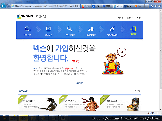Click the search magnifier in address bar
The image size is (162, 121).
[x=66, y=6]
